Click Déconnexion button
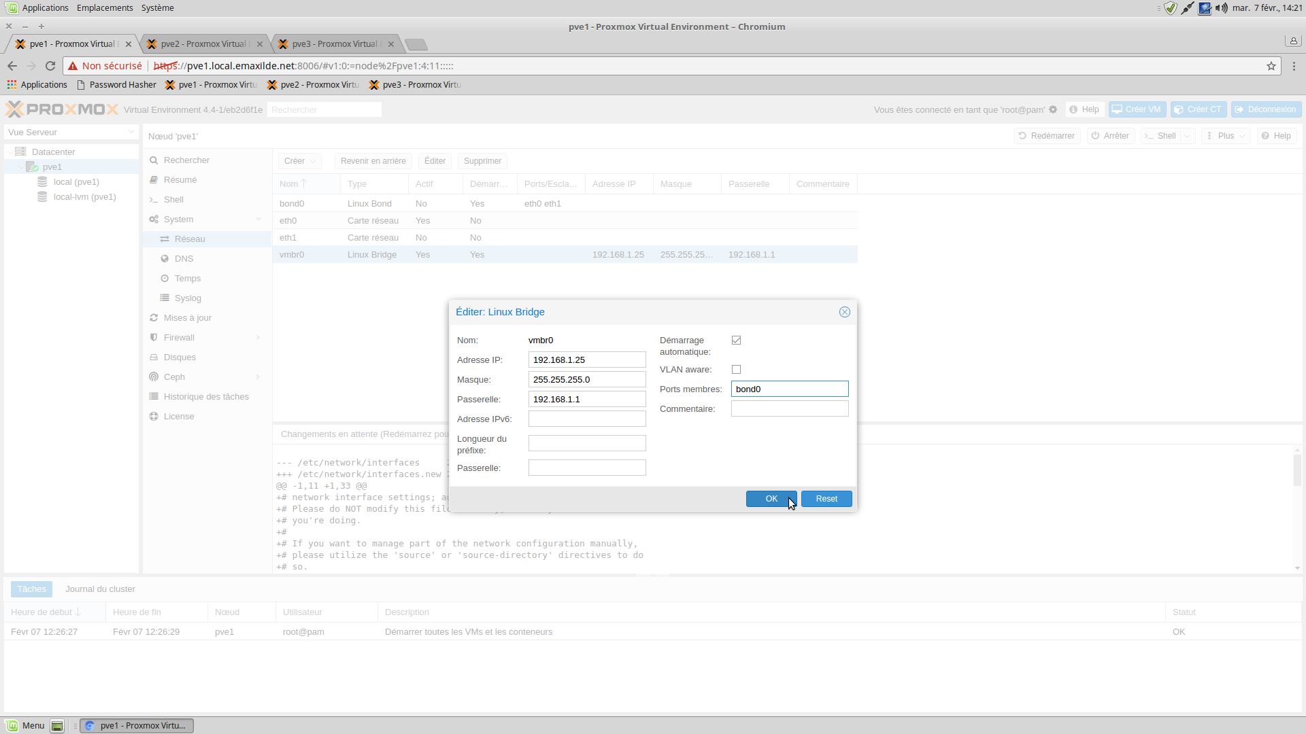 (1266, 109)
